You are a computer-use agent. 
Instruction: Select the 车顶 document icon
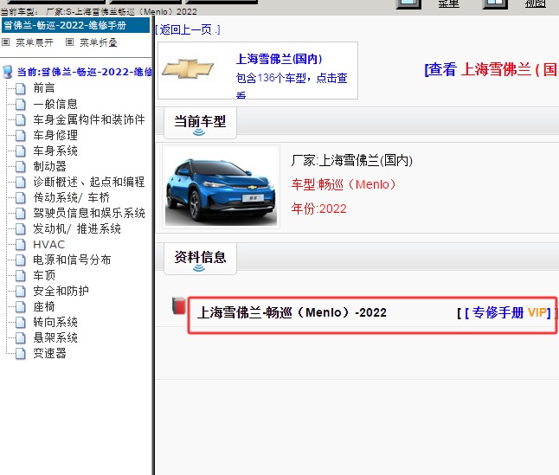[x=21, y=275]
